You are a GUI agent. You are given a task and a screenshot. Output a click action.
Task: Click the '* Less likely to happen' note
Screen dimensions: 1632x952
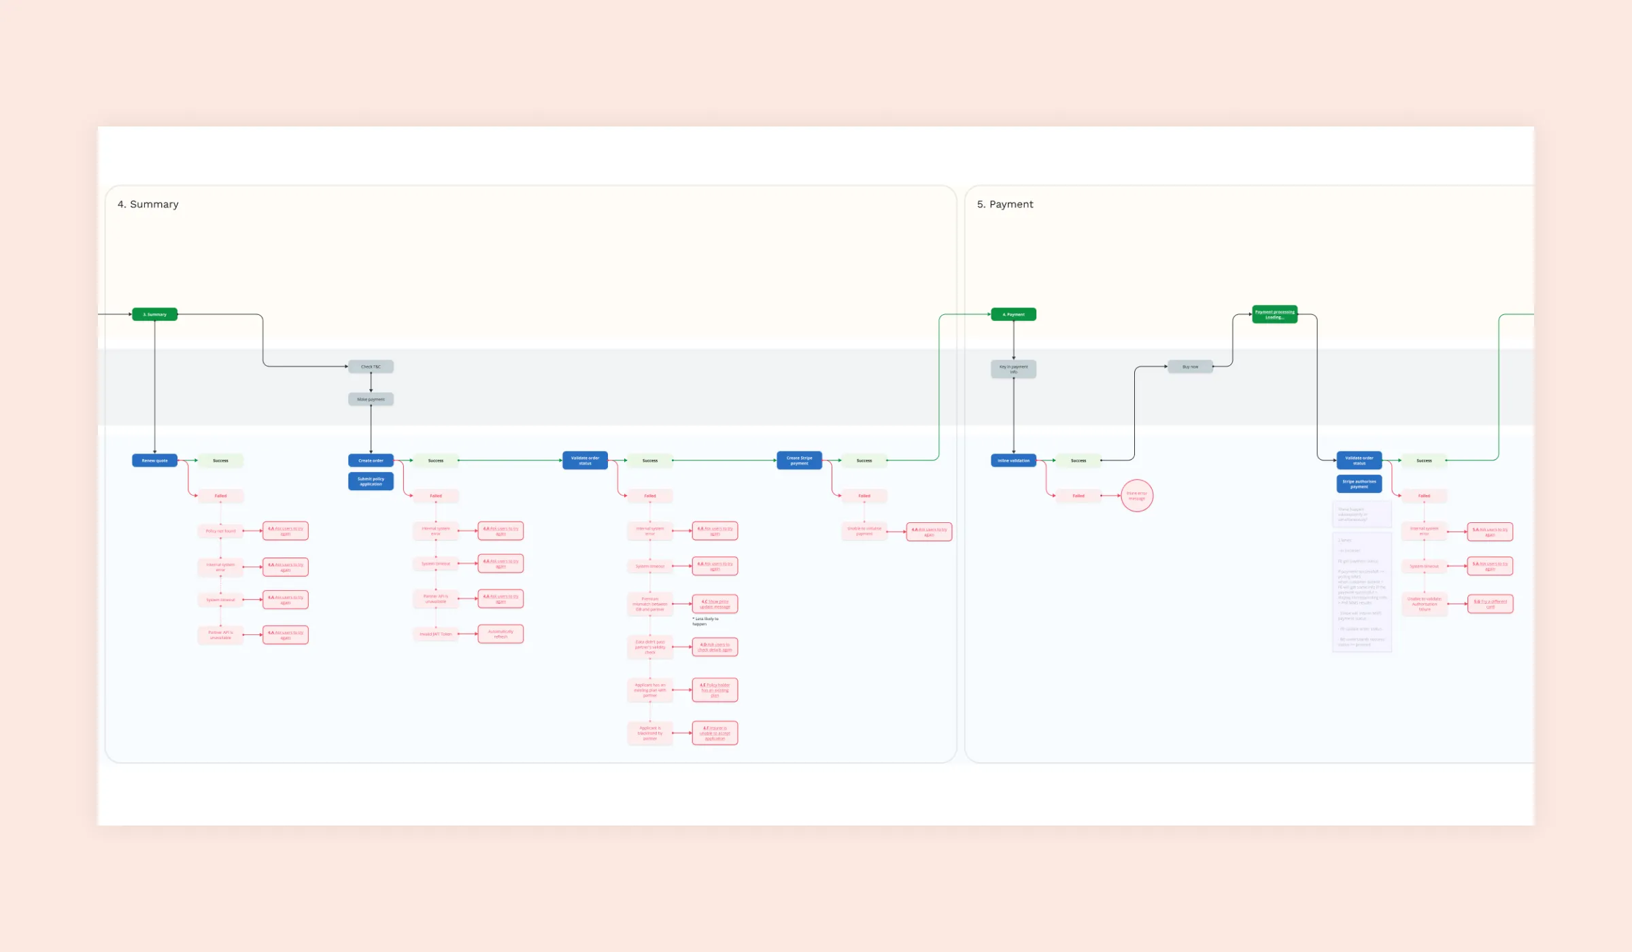point(706,622)
